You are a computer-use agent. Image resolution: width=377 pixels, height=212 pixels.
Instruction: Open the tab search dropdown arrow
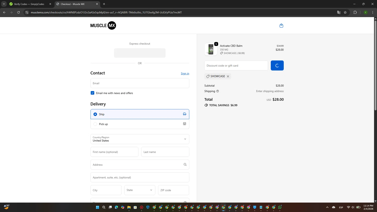click(x=4, y=4)
